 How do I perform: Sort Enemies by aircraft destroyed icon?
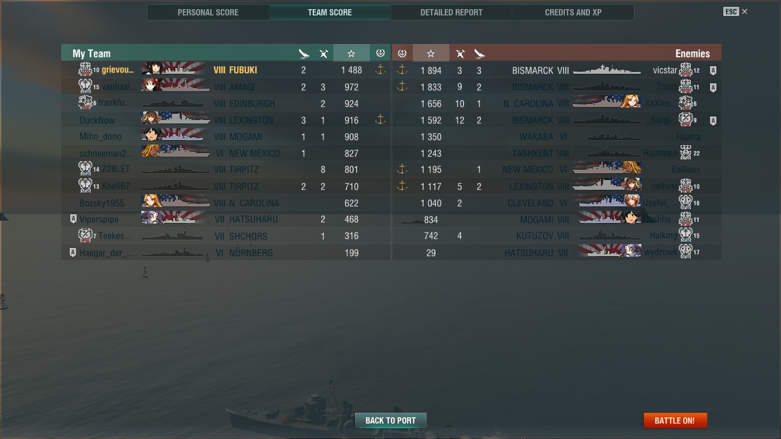click(460, 54)
